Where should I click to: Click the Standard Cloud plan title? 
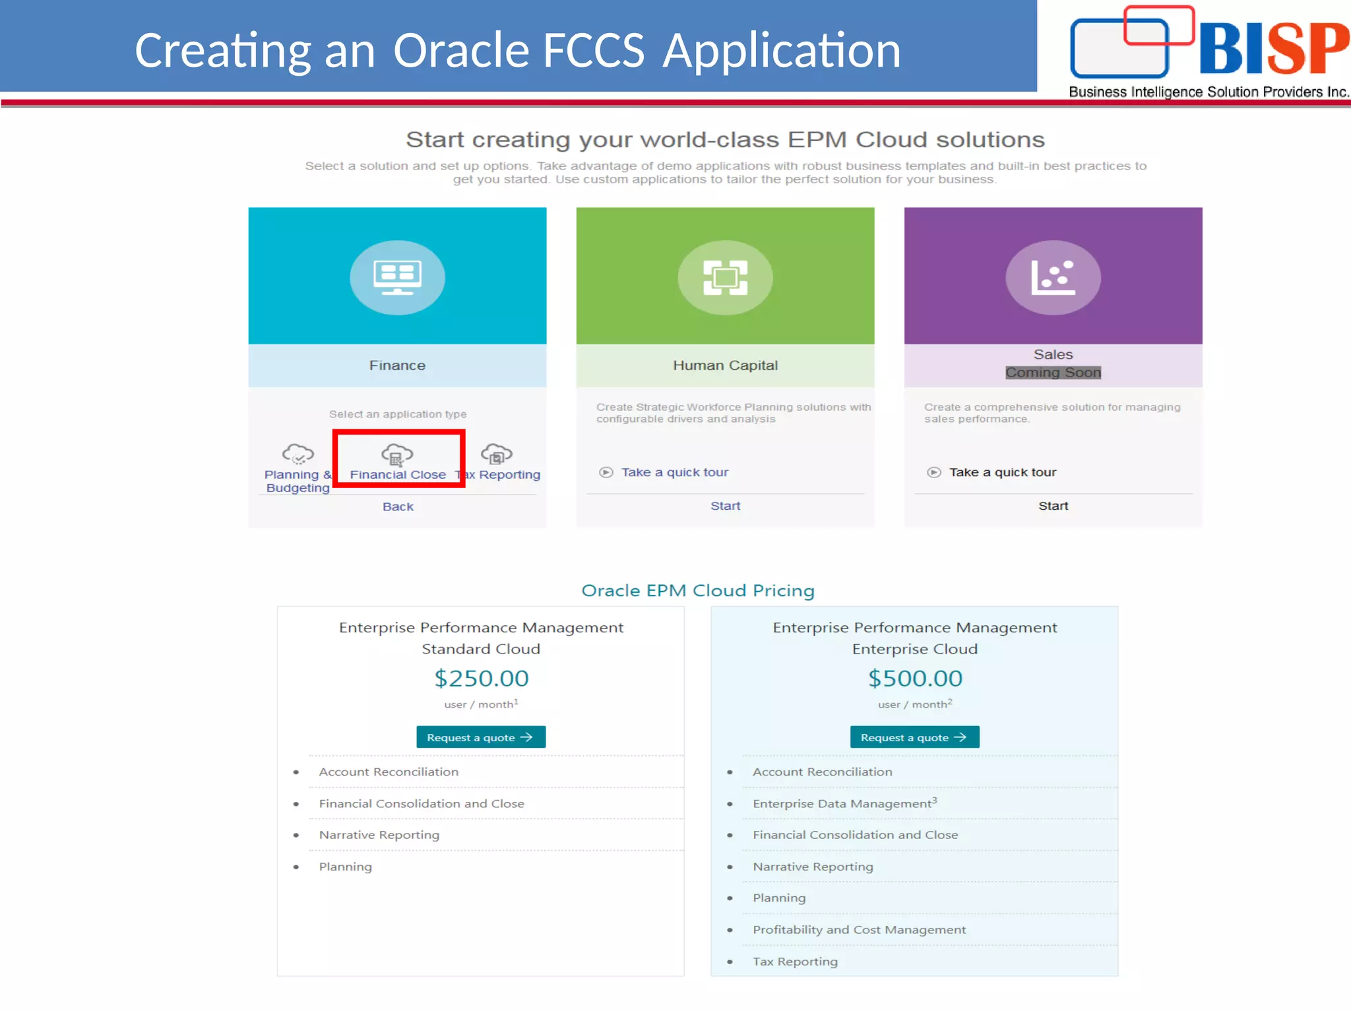pos(481,638)
